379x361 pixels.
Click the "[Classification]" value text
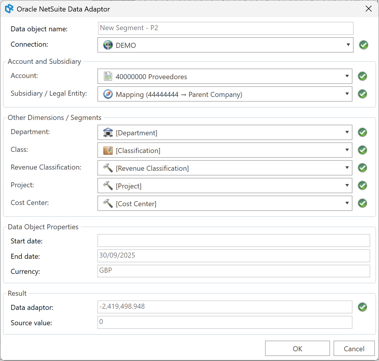click(138, 151)
